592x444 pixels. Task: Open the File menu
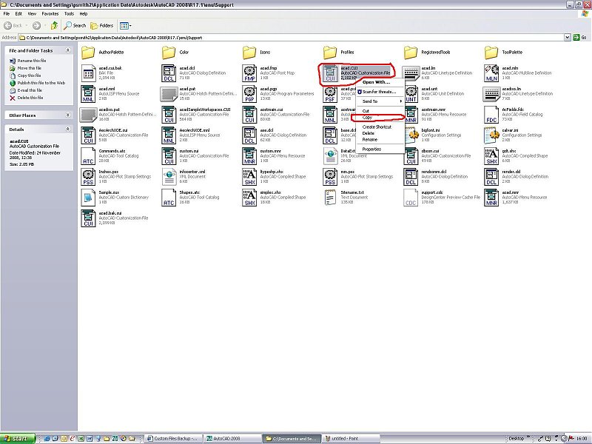point(7,13)
